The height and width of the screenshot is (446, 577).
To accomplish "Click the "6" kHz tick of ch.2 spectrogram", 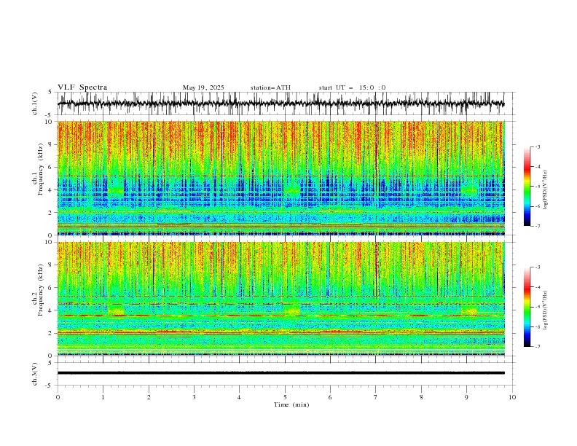I will 51,287.
